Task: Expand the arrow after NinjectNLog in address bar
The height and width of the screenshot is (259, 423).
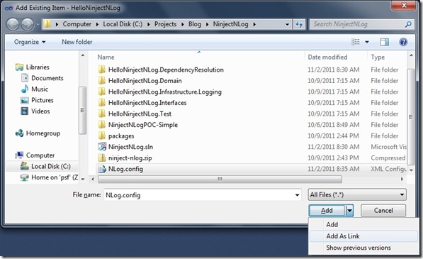Action: 254,24
